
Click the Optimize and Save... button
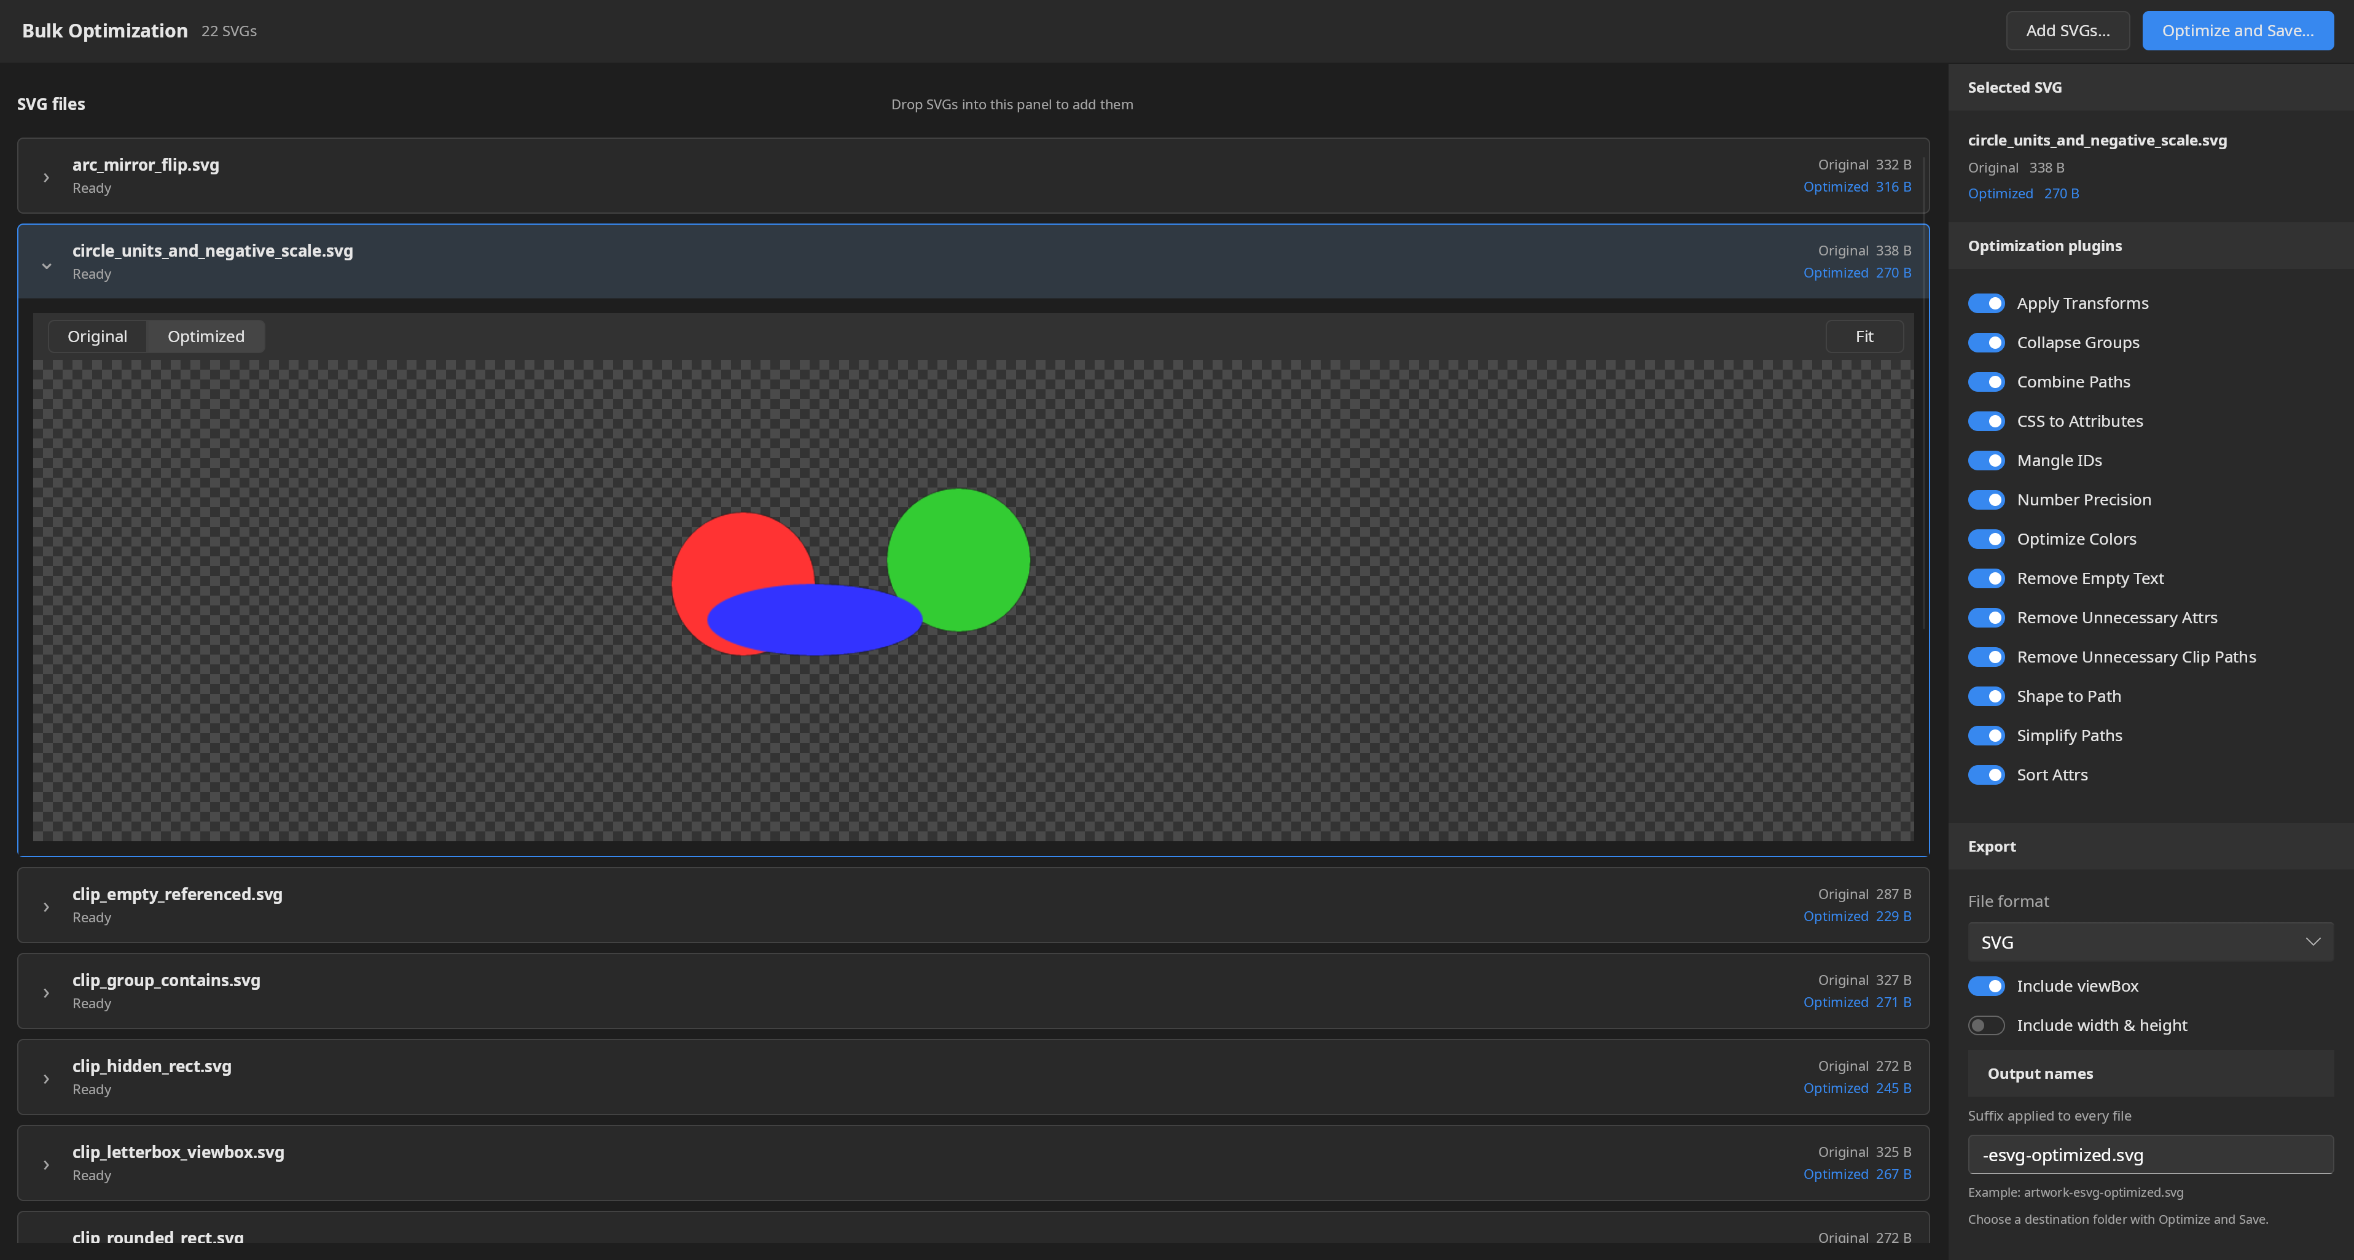(2237, 30)
